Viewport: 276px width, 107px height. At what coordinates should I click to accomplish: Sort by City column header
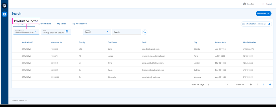click(195, 42)
